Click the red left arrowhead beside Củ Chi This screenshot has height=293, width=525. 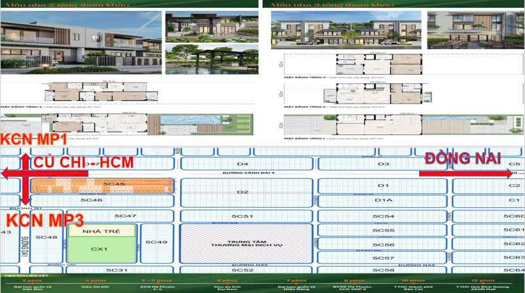5,173
